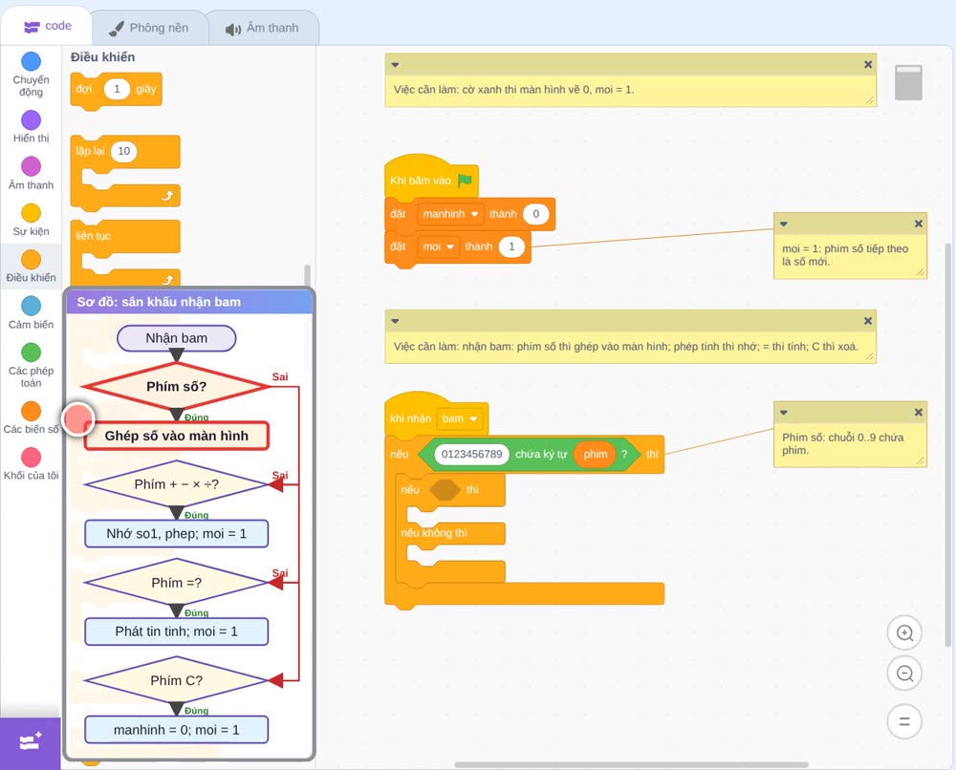This screenshot has height=770, width=956.
Task: Open the manhinh variable dropdown
Action: coord(450,214)
